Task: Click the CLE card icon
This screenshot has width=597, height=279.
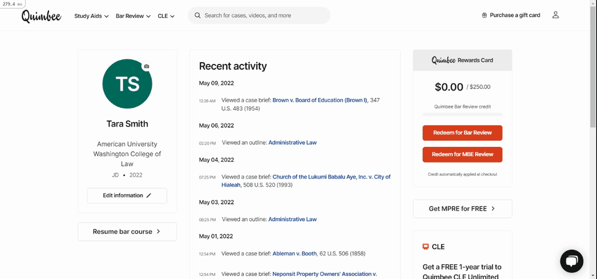Action: pyautogui.click(x=425, y=247)
